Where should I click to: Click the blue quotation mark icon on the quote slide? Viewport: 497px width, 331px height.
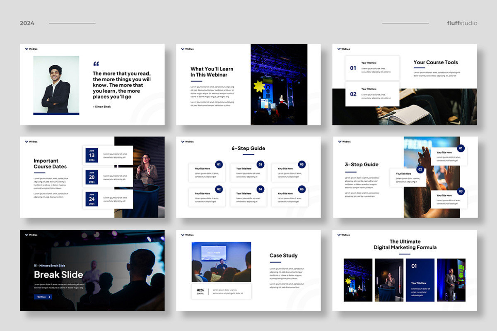96,64
